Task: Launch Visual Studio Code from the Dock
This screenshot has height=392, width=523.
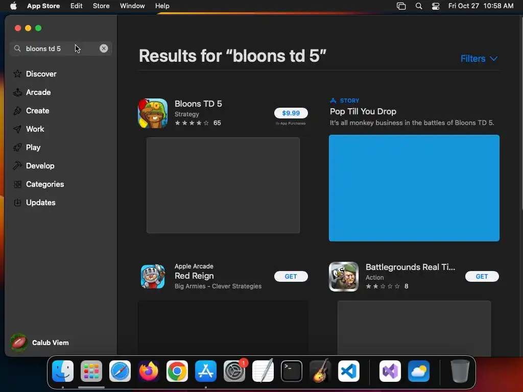Action: (348, 371)
